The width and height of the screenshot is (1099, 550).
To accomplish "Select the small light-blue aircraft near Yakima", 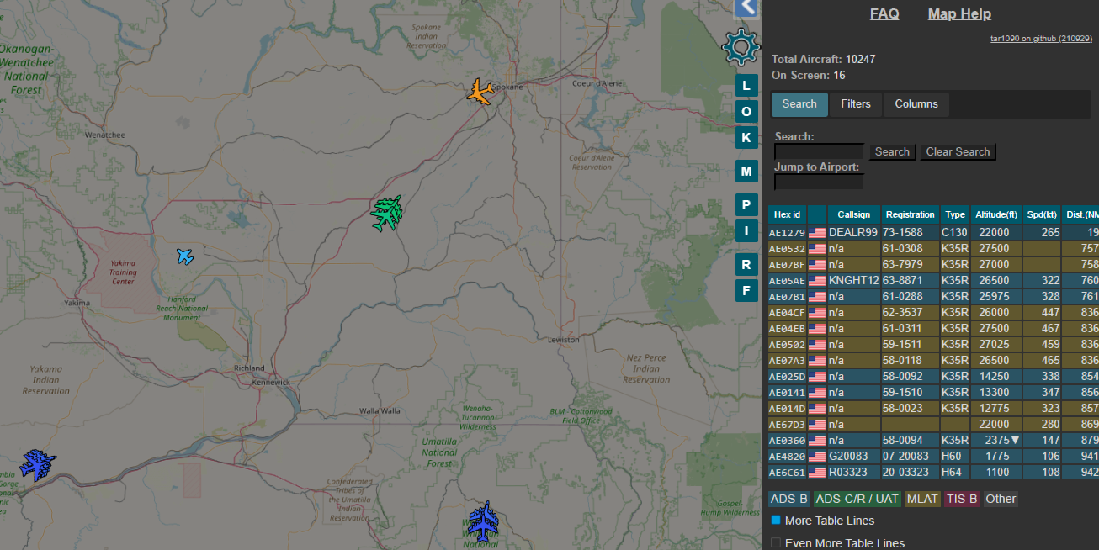I will click(185, 256).
